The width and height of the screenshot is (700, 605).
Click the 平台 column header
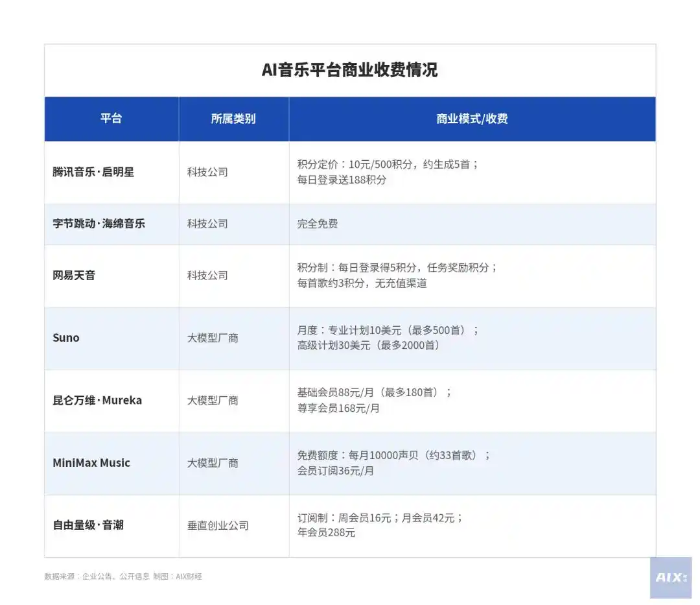(x=111, y=118)
